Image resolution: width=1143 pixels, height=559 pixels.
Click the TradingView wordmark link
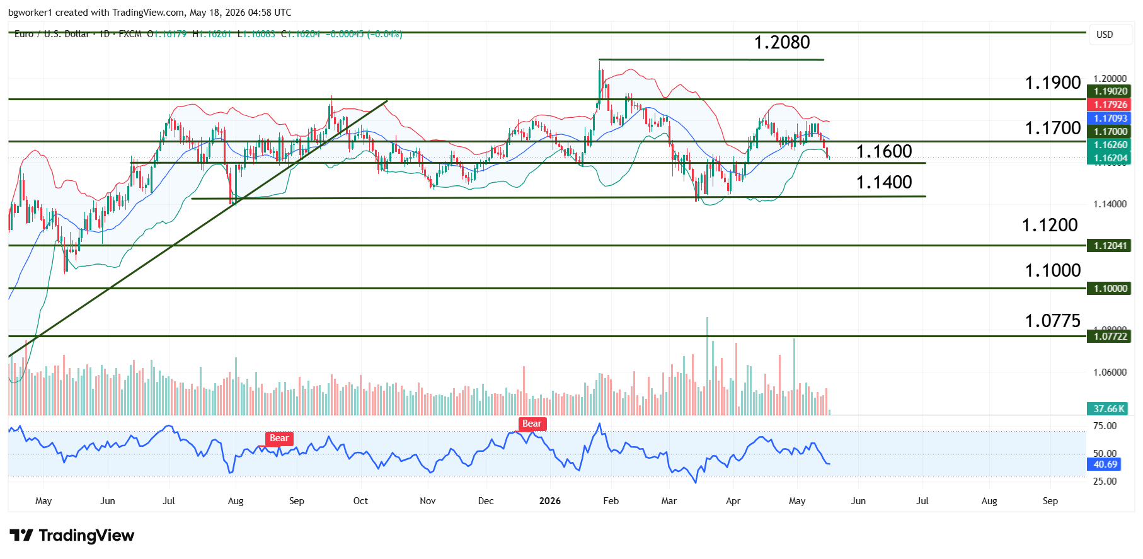point(86,536)
